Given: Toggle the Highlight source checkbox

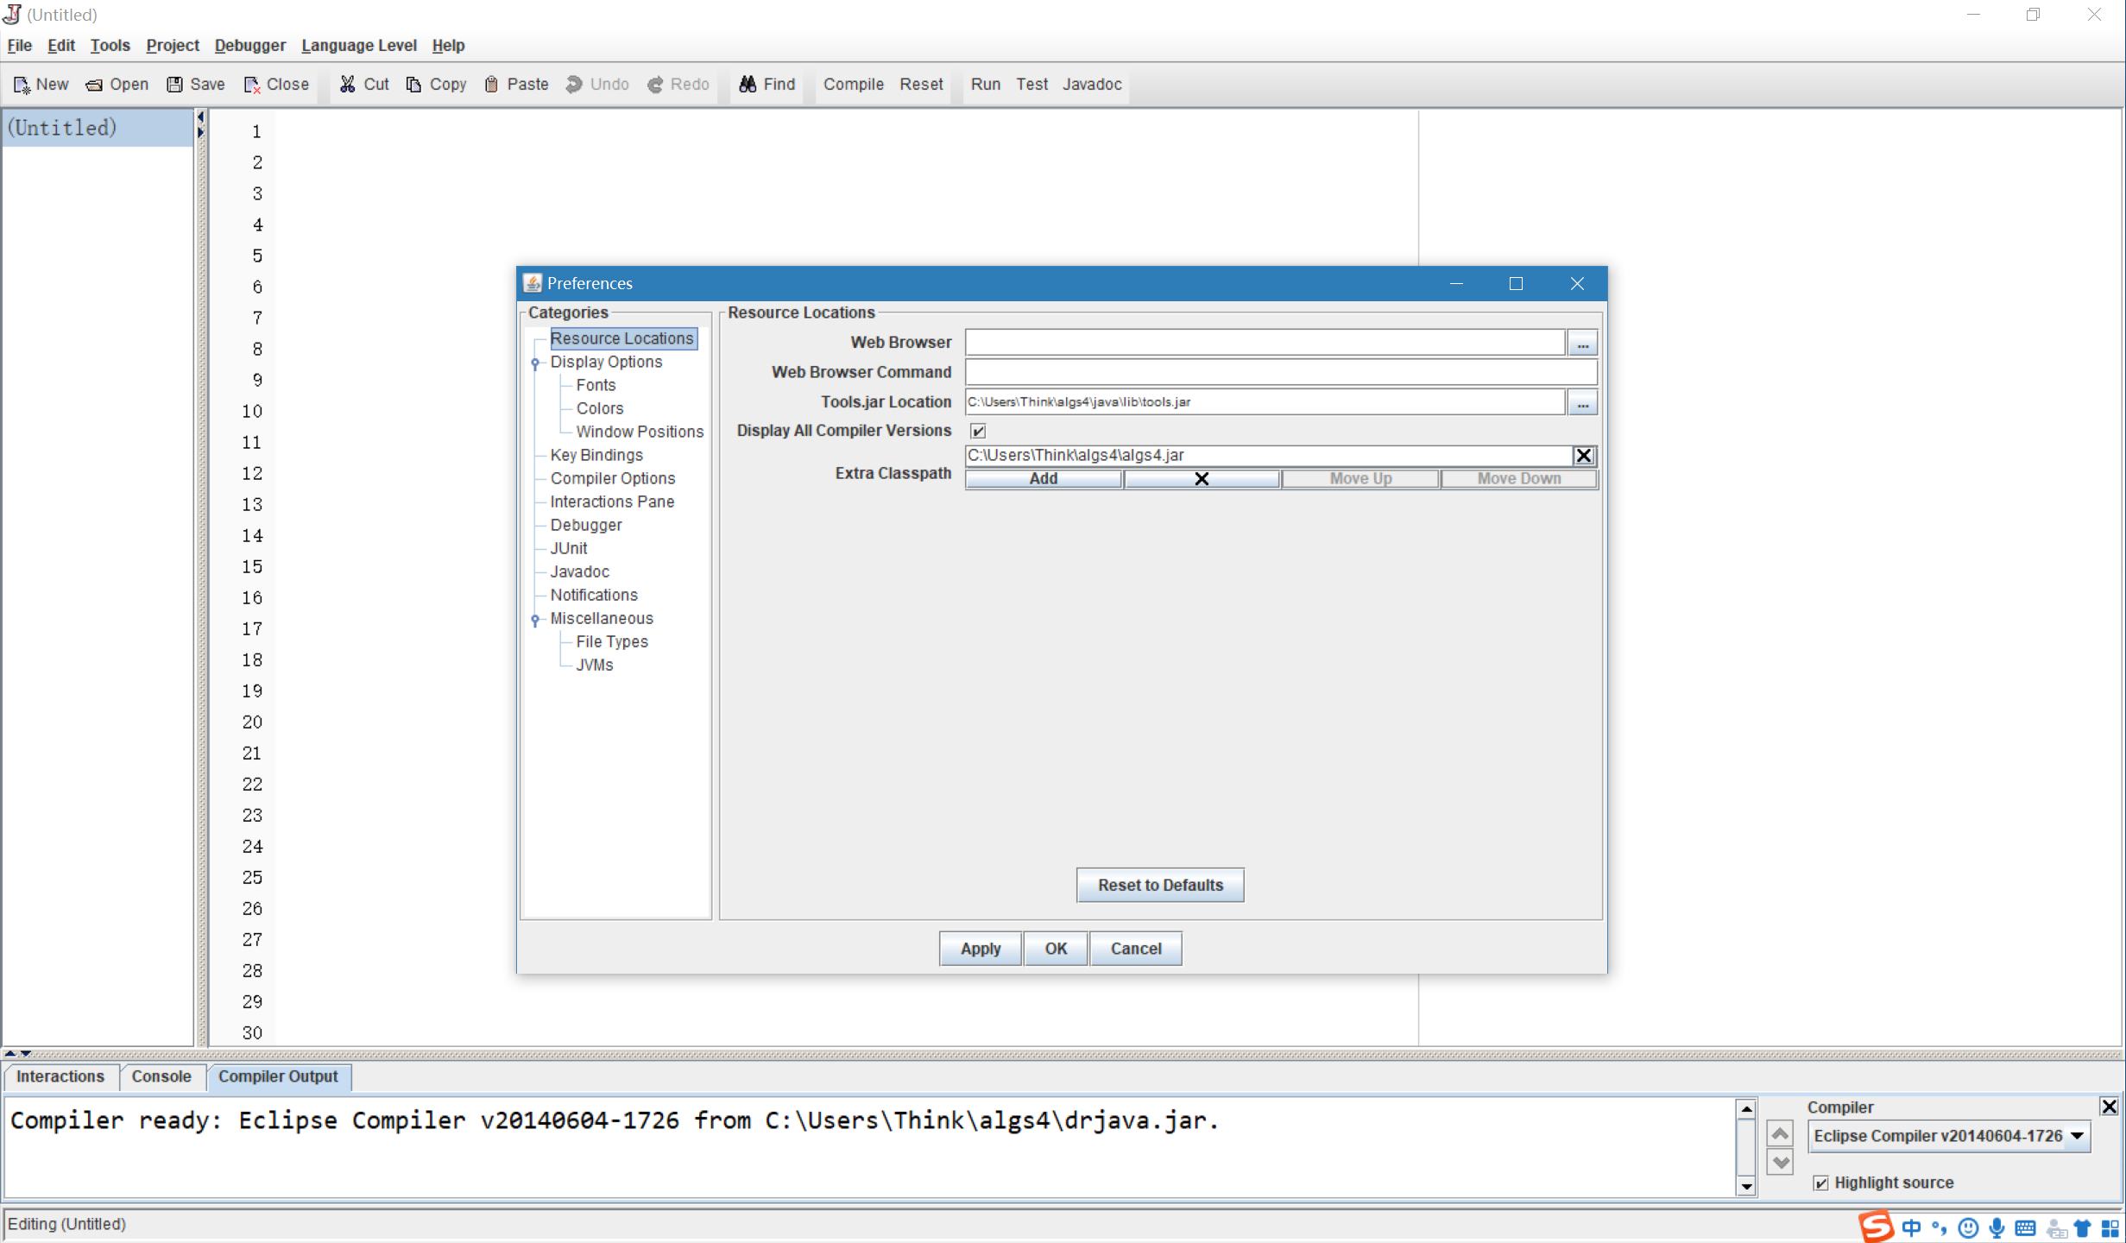Looking at the screenshot, I should (1821, 1183).
